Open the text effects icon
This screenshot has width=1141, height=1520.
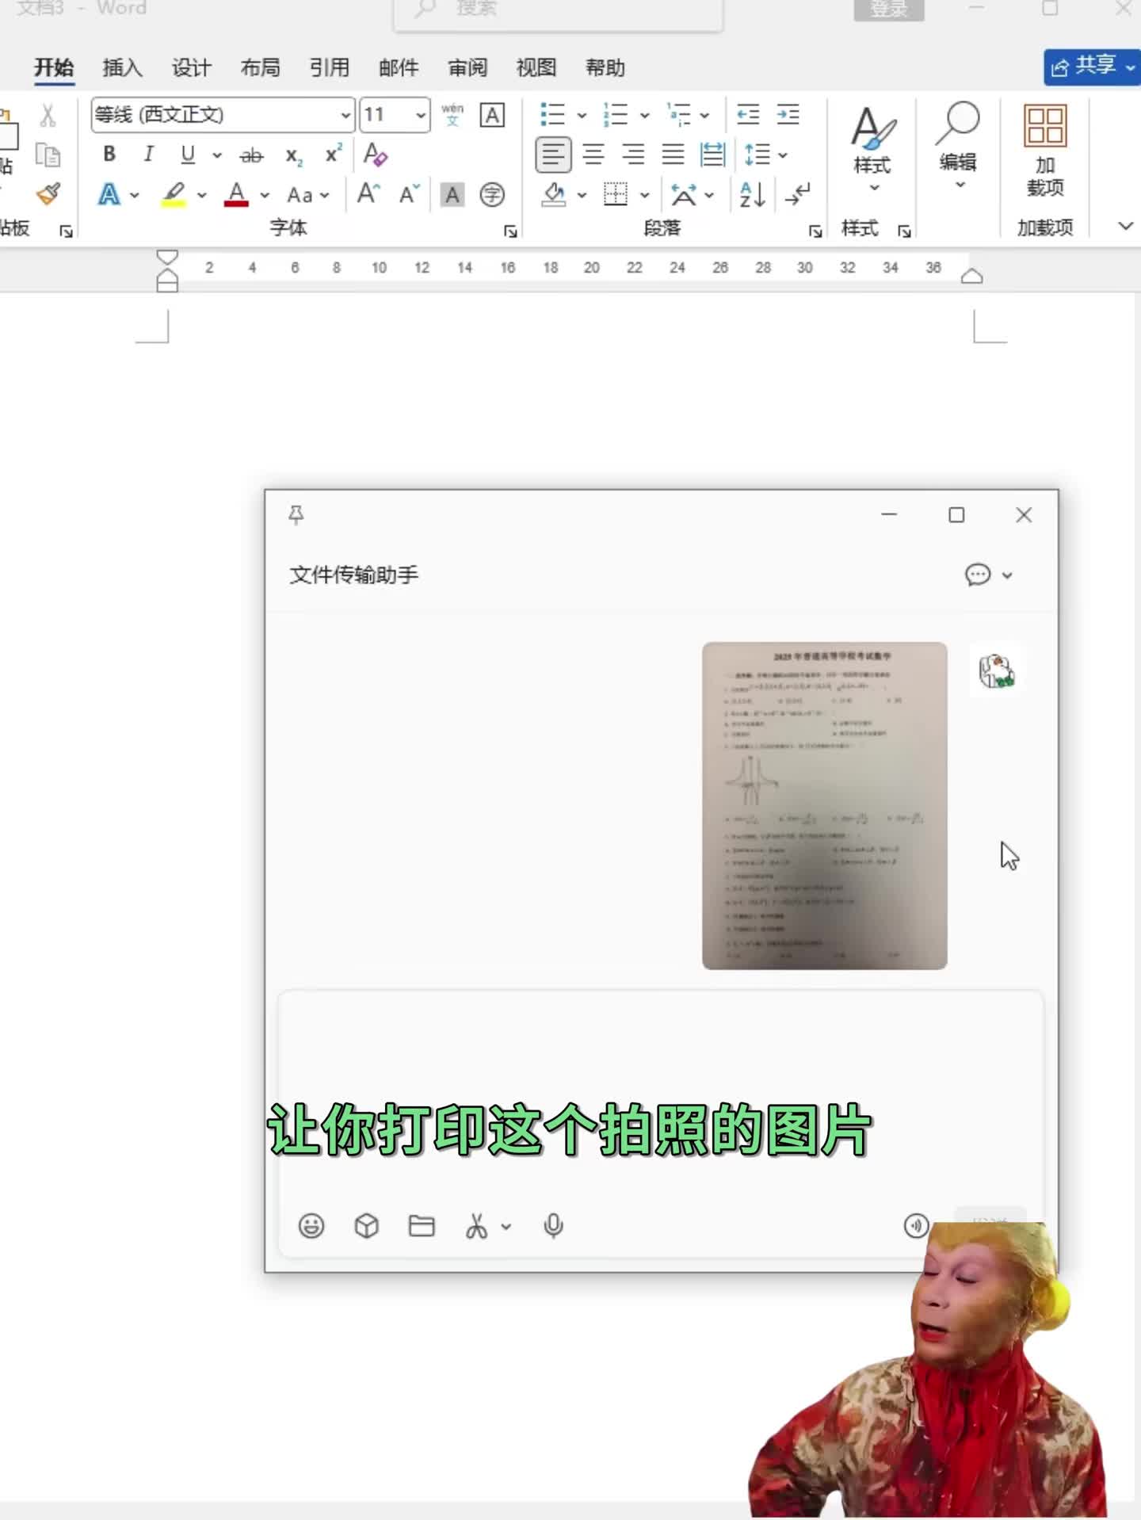(109, 194)
